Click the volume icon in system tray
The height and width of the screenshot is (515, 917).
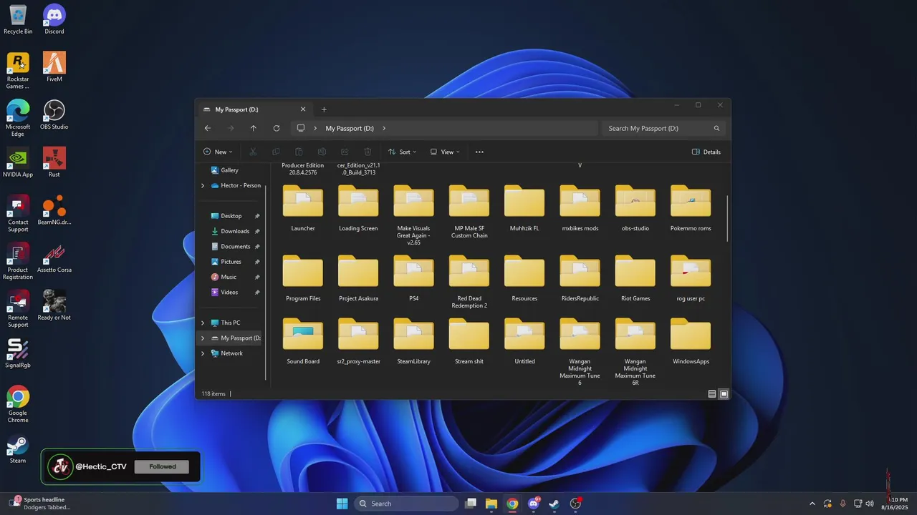[870, 504]
